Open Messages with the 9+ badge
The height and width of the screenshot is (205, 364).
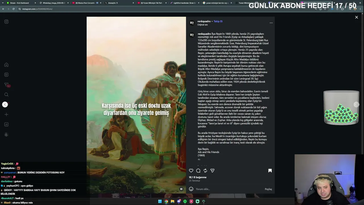pos(7,85)
